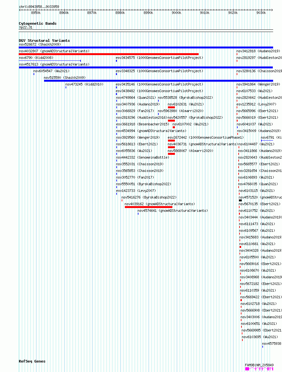Click nsv5618613 (Ebert2021) label
This screenshot has width=282, height=372.
coord(137,144)
